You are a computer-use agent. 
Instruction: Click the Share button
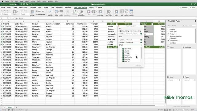tap(193, 7)
